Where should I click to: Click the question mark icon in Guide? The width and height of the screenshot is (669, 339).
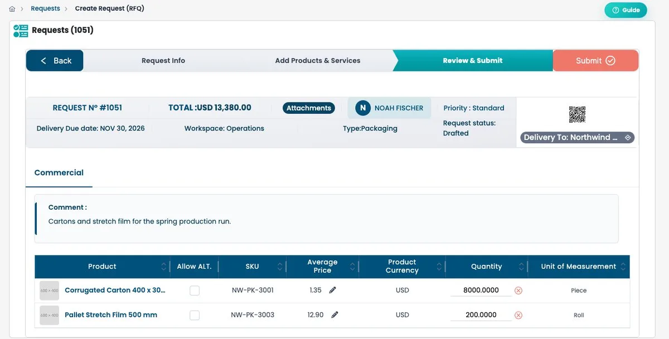[x=615, y=10]
